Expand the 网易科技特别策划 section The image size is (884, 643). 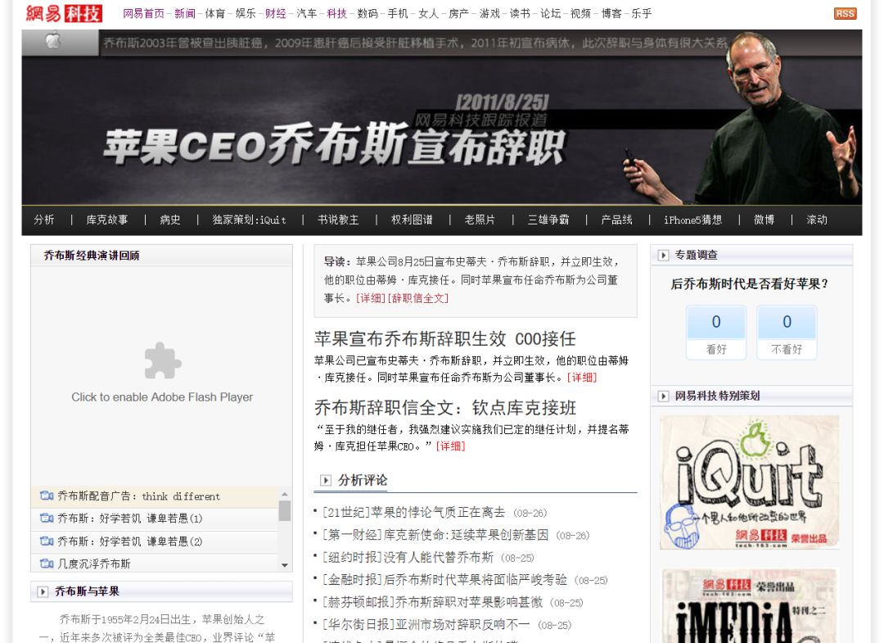point(663,396)
